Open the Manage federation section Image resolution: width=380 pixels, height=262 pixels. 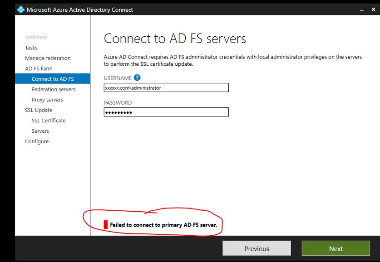(47, 58)
